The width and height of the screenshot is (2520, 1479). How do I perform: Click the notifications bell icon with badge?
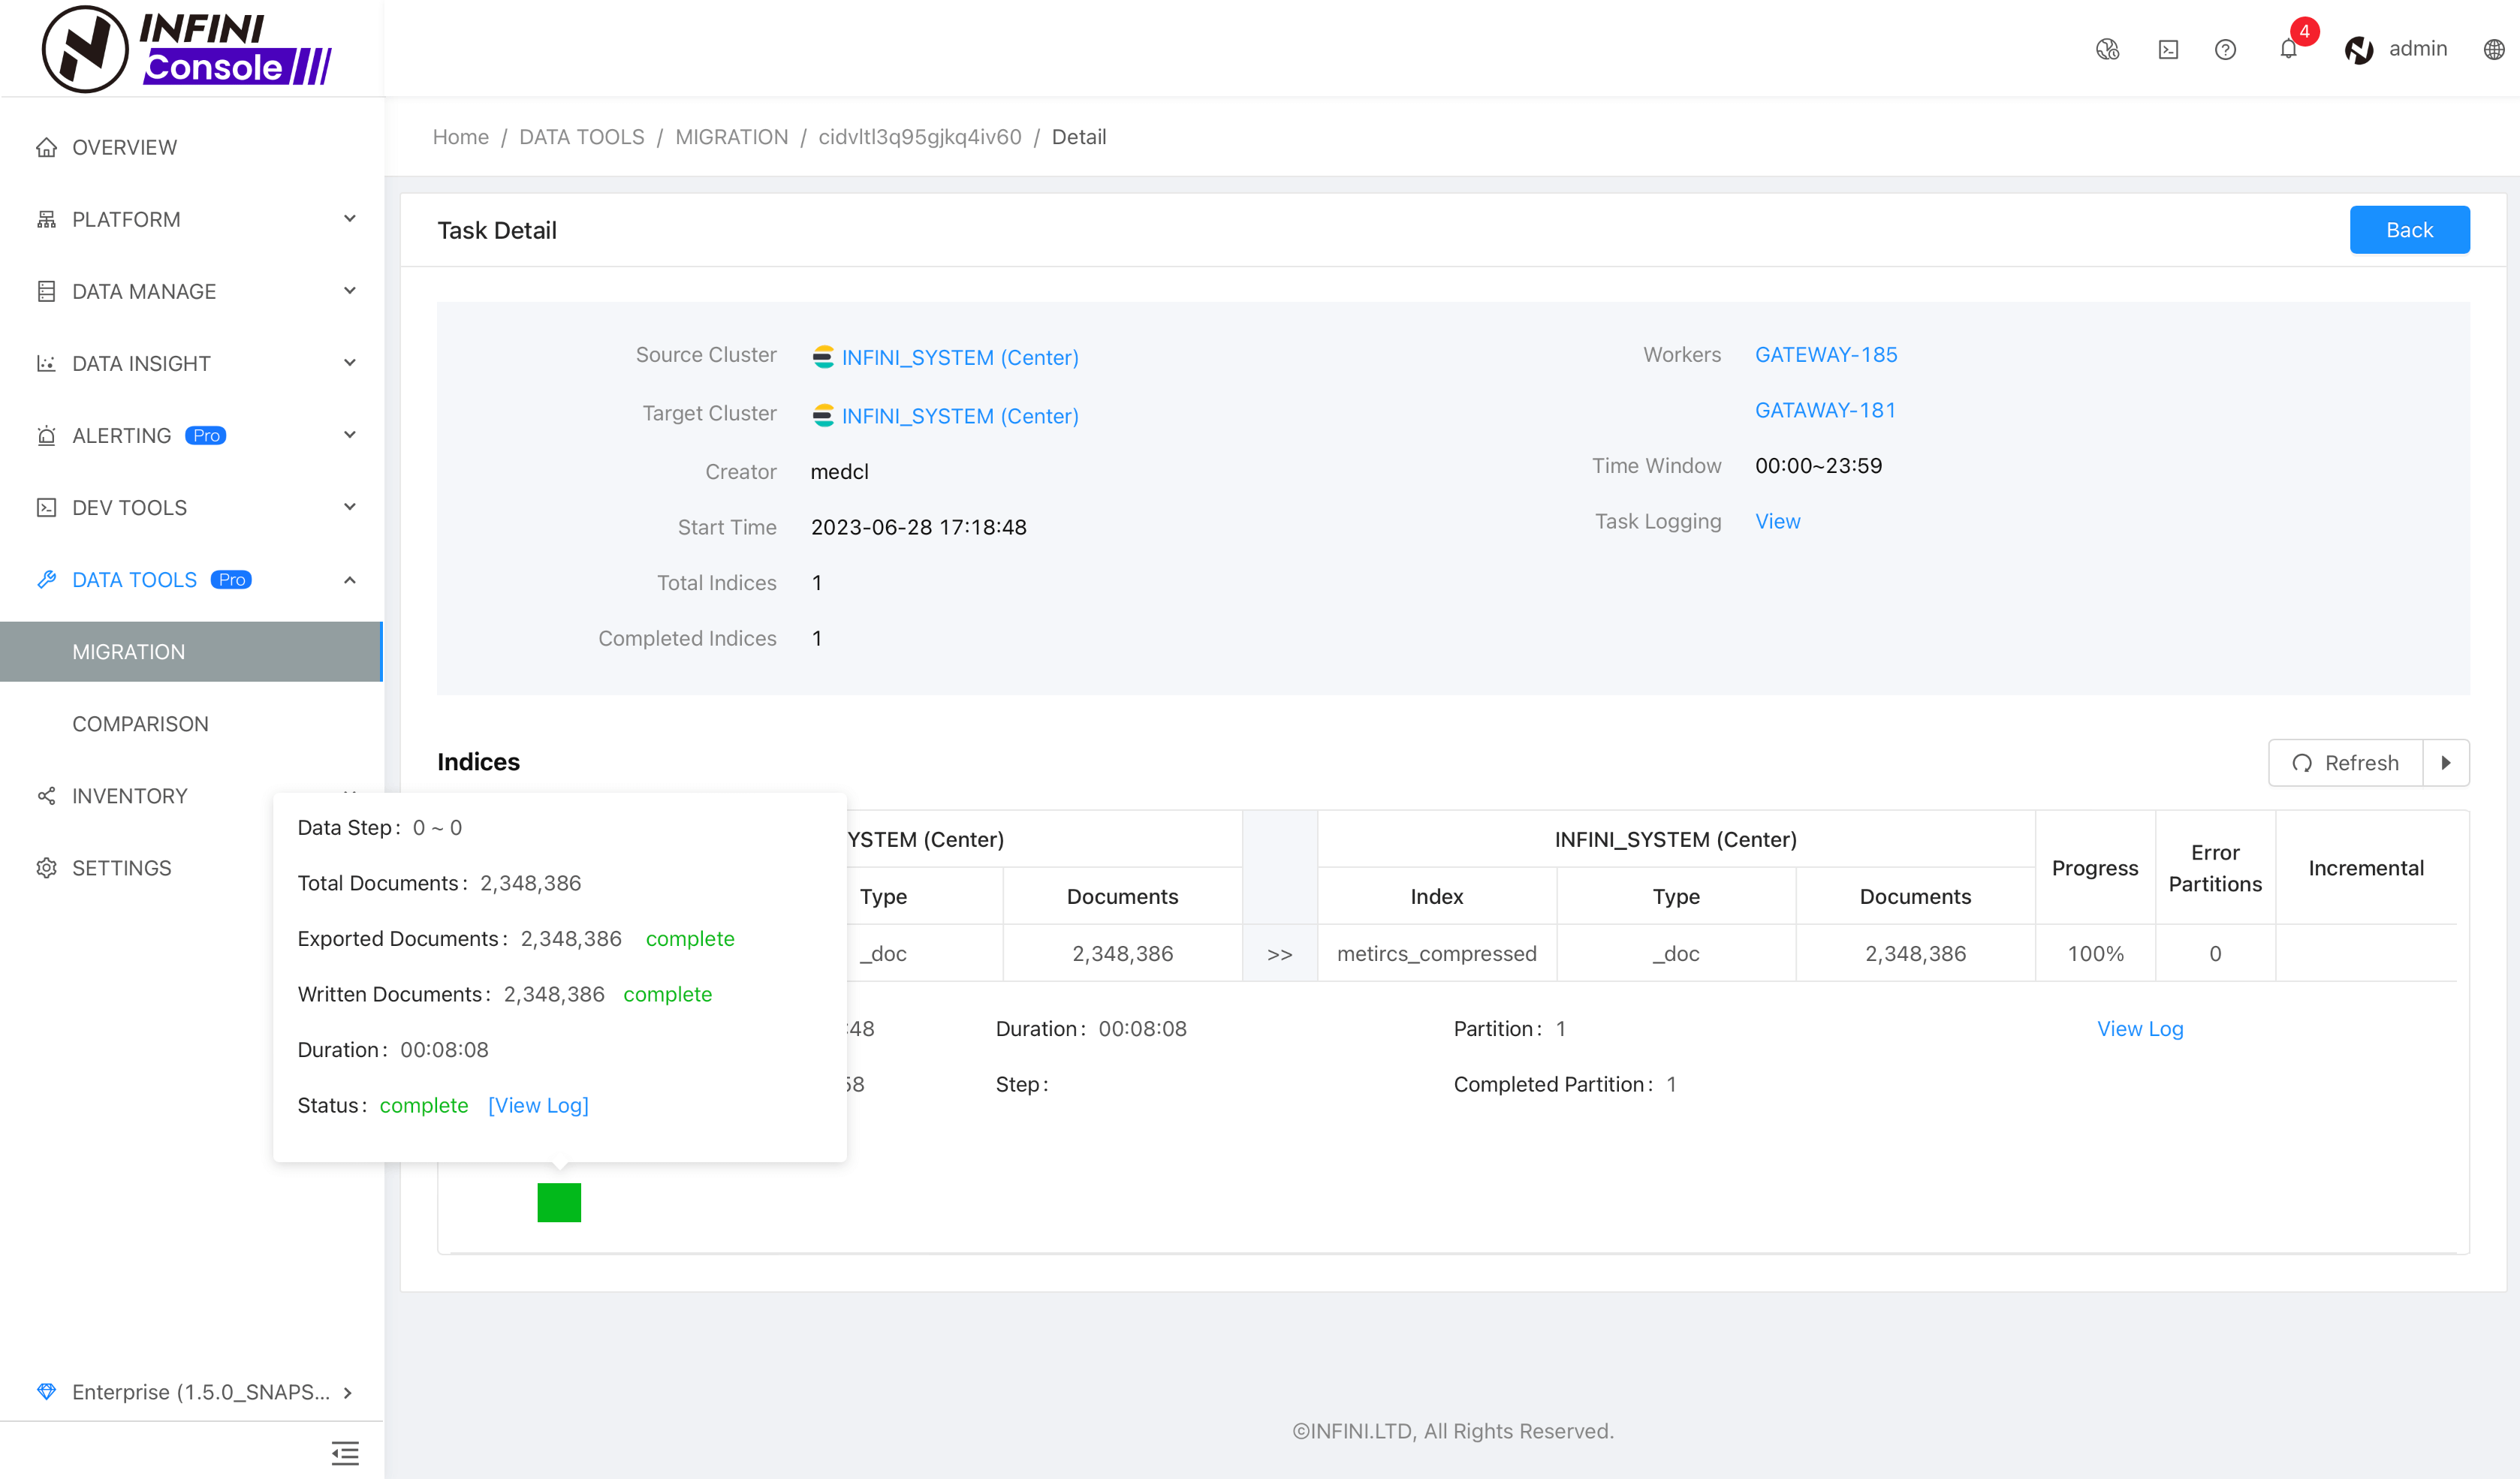point(2289,47)
